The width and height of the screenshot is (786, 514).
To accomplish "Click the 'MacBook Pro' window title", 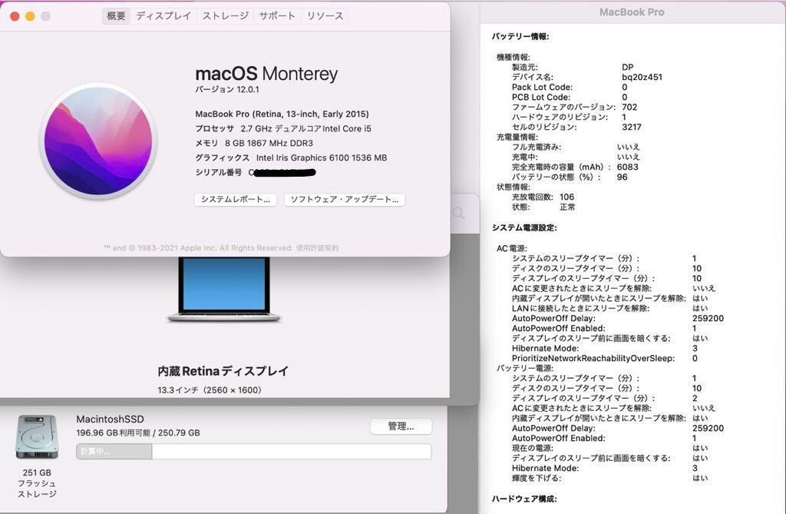I will 632,12.
